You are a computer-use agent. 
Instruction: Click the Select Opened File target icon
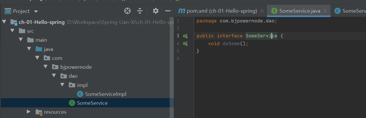pyautogui.click(x=127, y=11)
